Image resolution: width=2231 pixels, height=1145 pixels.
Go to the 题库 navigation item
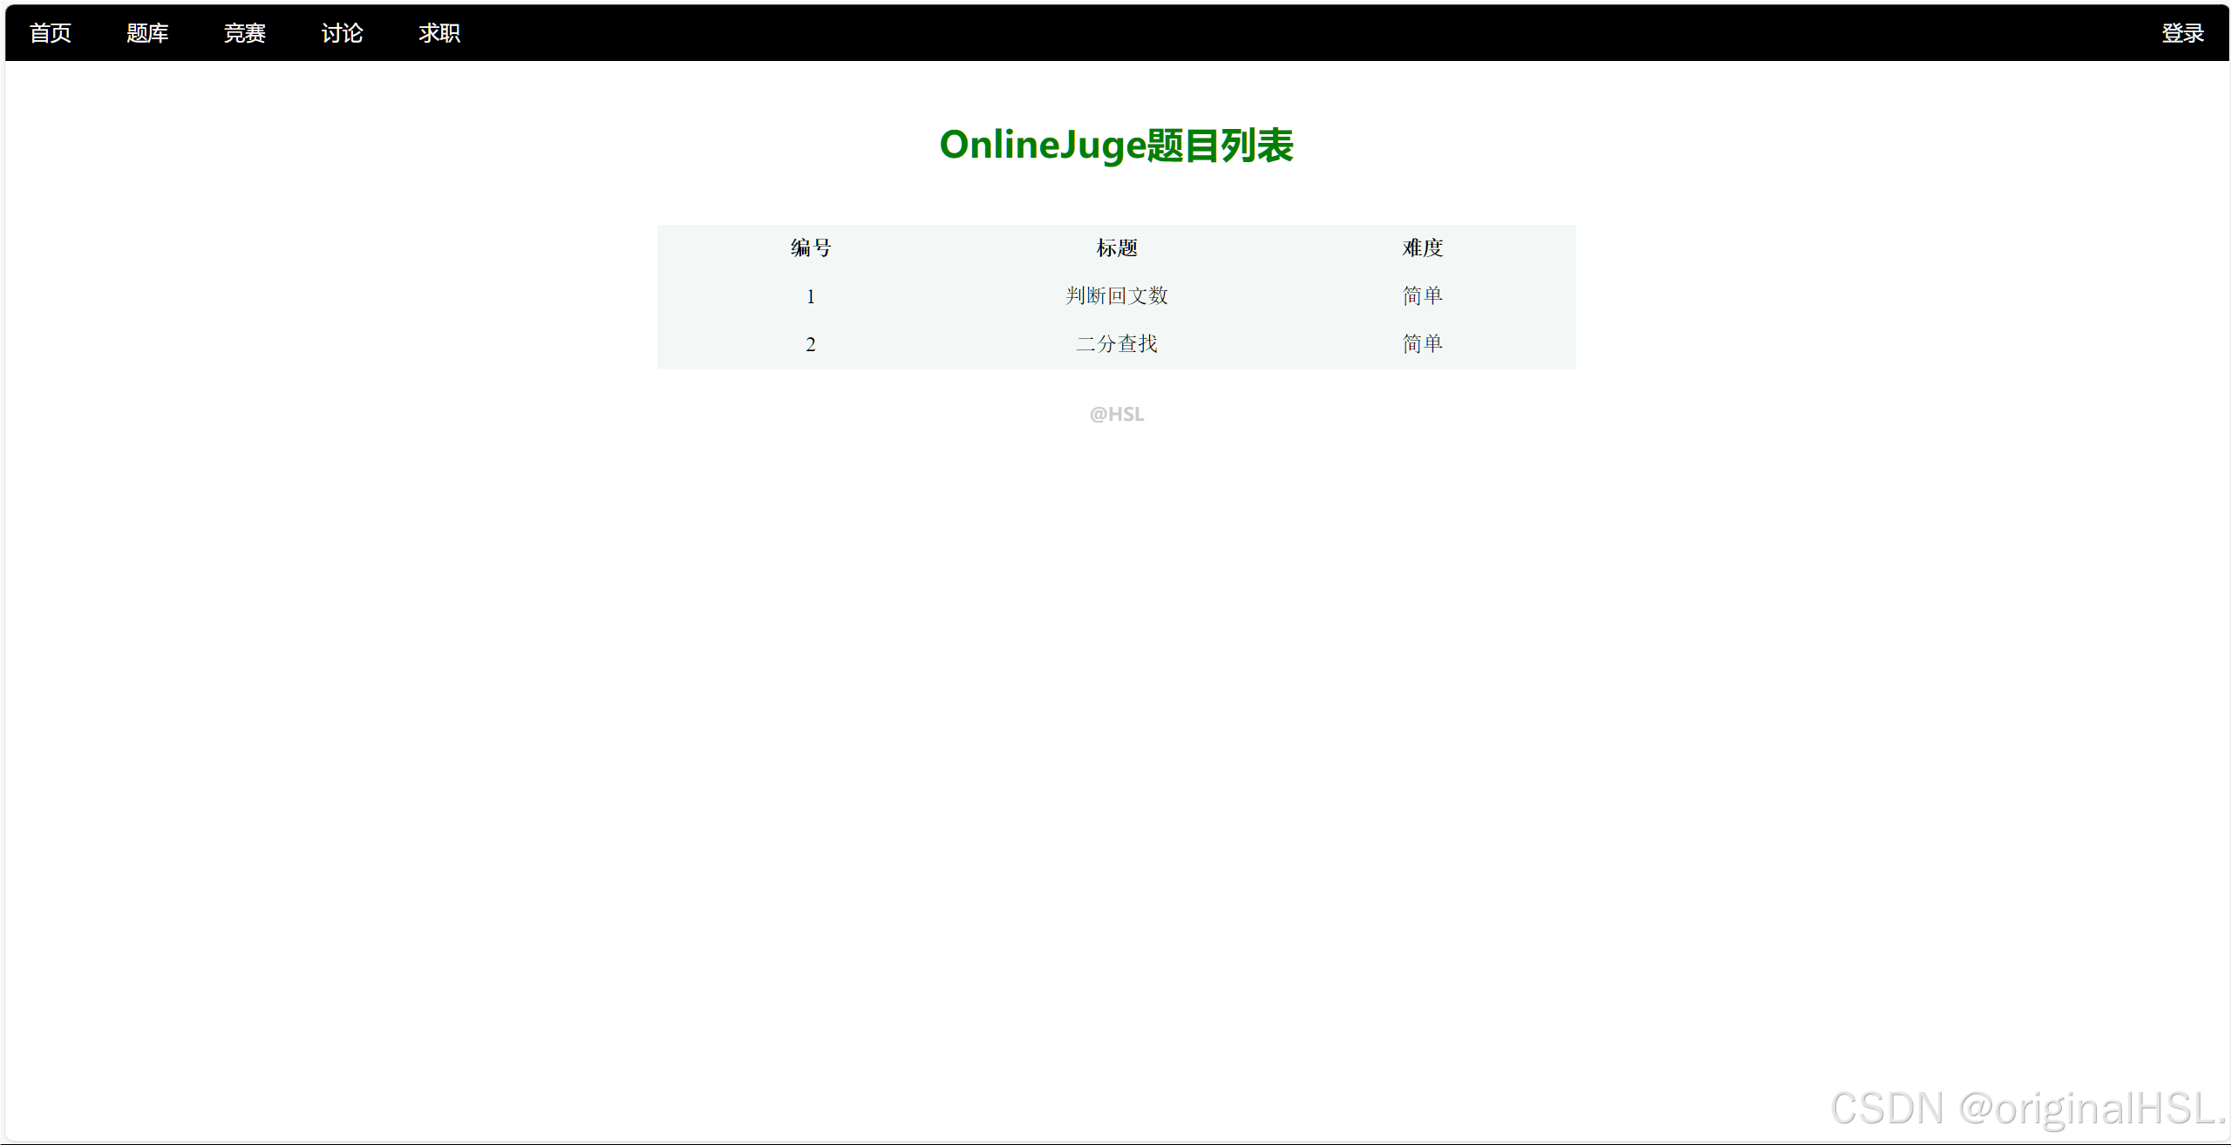click(147, 33)
